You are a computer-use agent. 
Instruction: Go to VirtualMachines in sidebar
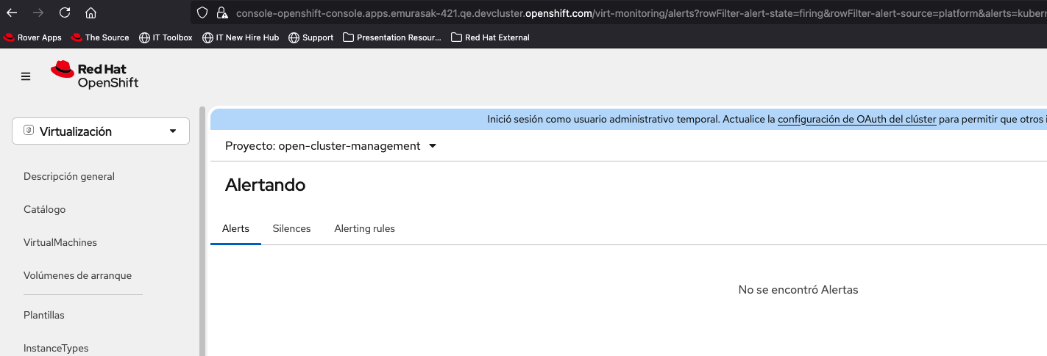(60, 242)
